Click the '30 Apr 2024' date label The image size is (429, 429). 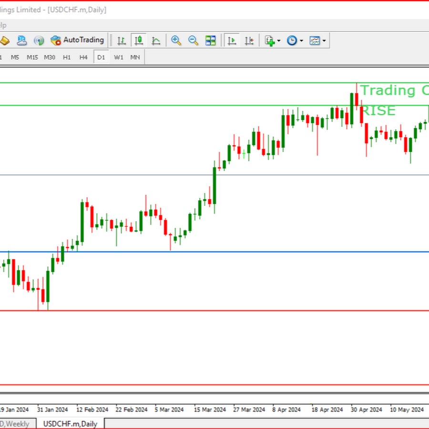(x=367, y=409)
